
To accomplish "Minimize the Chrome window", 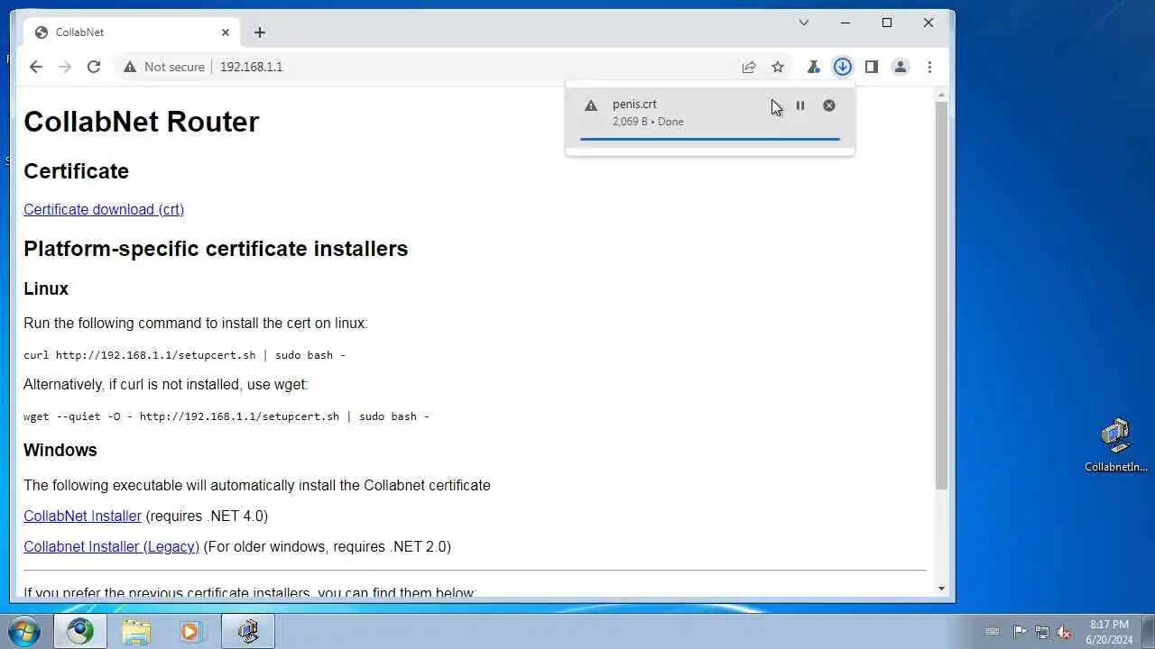I will [845, 23].
